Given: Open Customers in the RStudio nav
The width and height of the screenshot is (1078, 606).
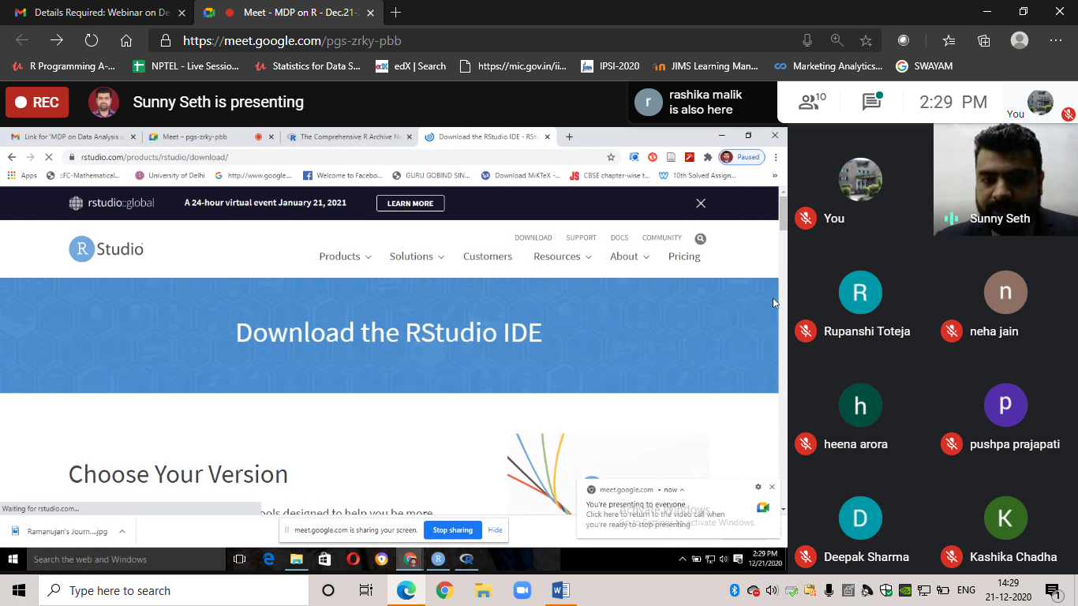Looking at the screenshot, I should click(488, 256).
